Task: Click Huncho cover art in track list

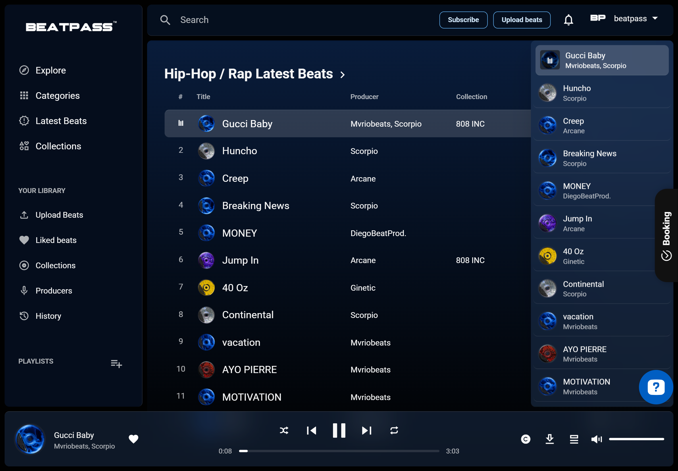Action: click(x=206, y=151)
